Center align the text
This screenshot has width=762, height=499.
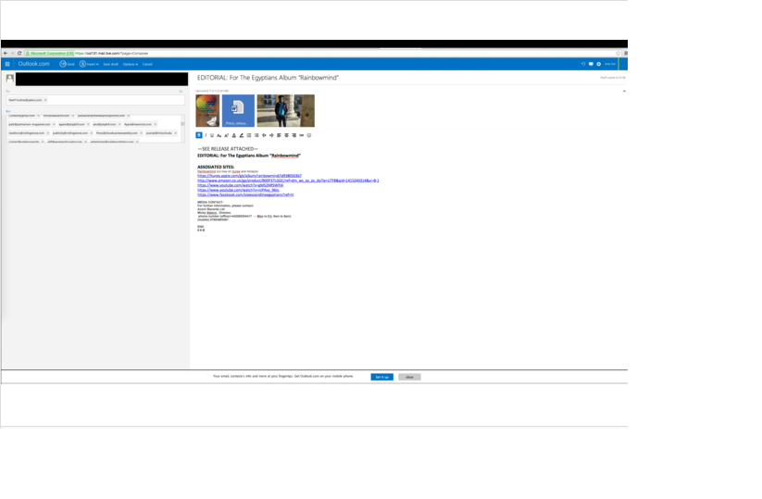(286, 135)
